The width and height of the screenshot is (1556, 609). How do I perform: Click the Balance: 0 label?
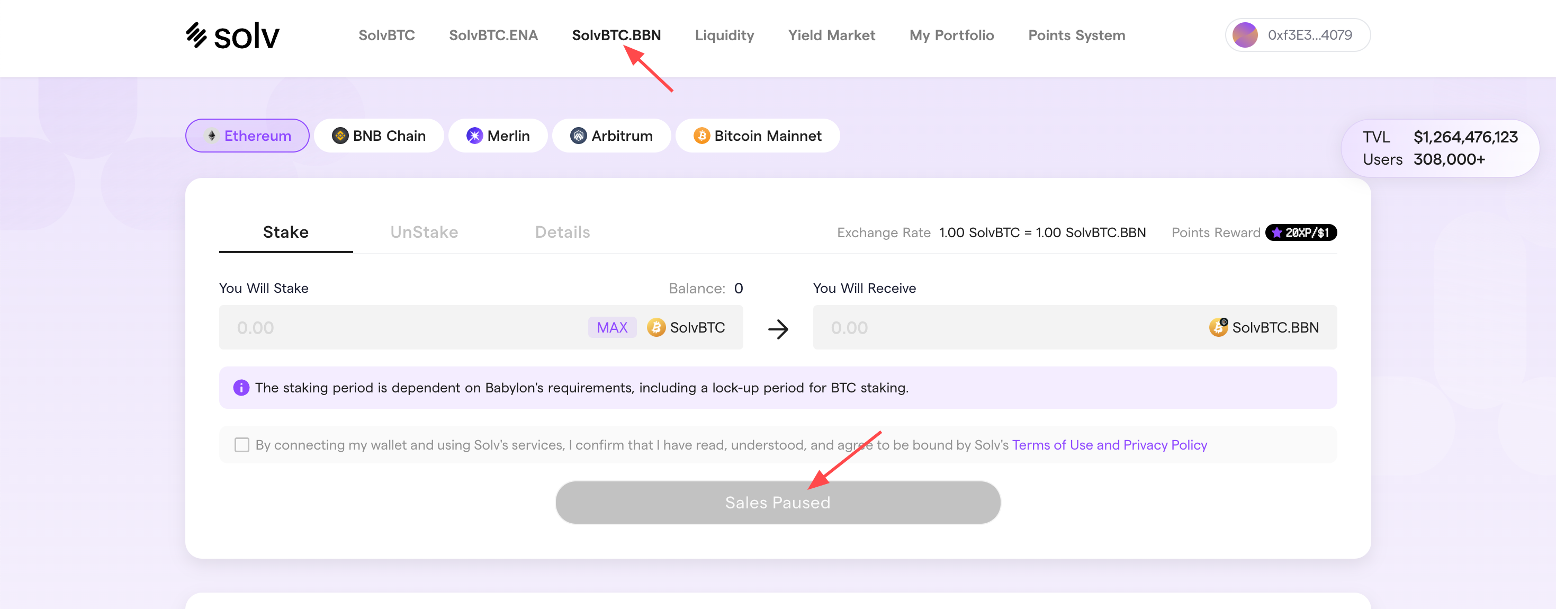(x=706, y=289)
